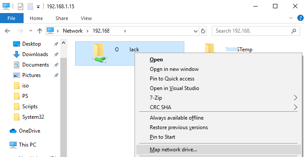
Task: Maximize the Explorer window
Action: (x=275, y=6)
